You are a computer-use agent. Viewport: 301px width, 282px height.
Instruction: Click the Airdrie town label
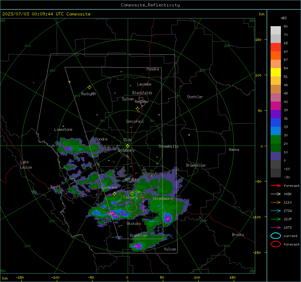(x=132, y=179)
